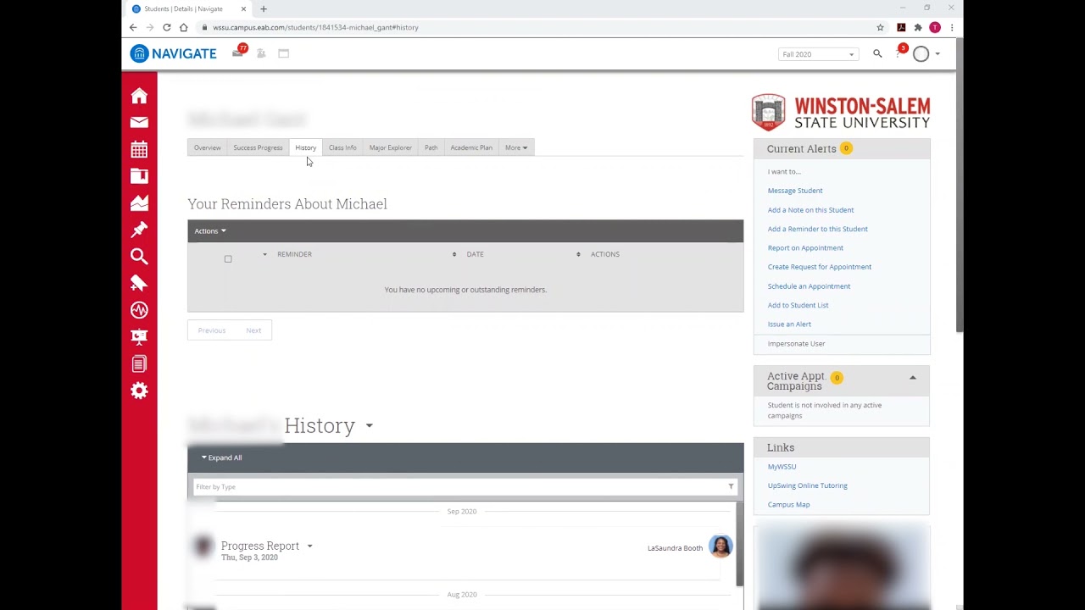Open the Campus Map link

pyautogui.click(x=788, y=505)
